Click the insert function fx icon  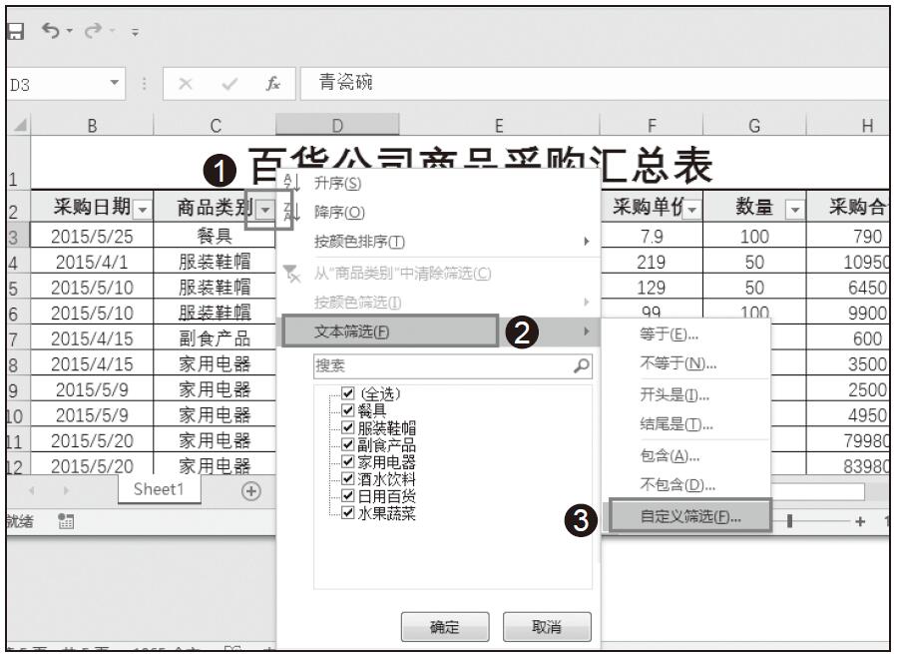[271, 84]
